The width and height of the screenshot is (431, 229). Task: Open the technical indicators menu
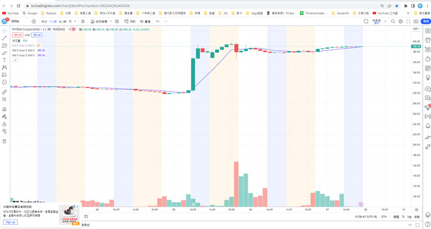click(x=99, y=21)
